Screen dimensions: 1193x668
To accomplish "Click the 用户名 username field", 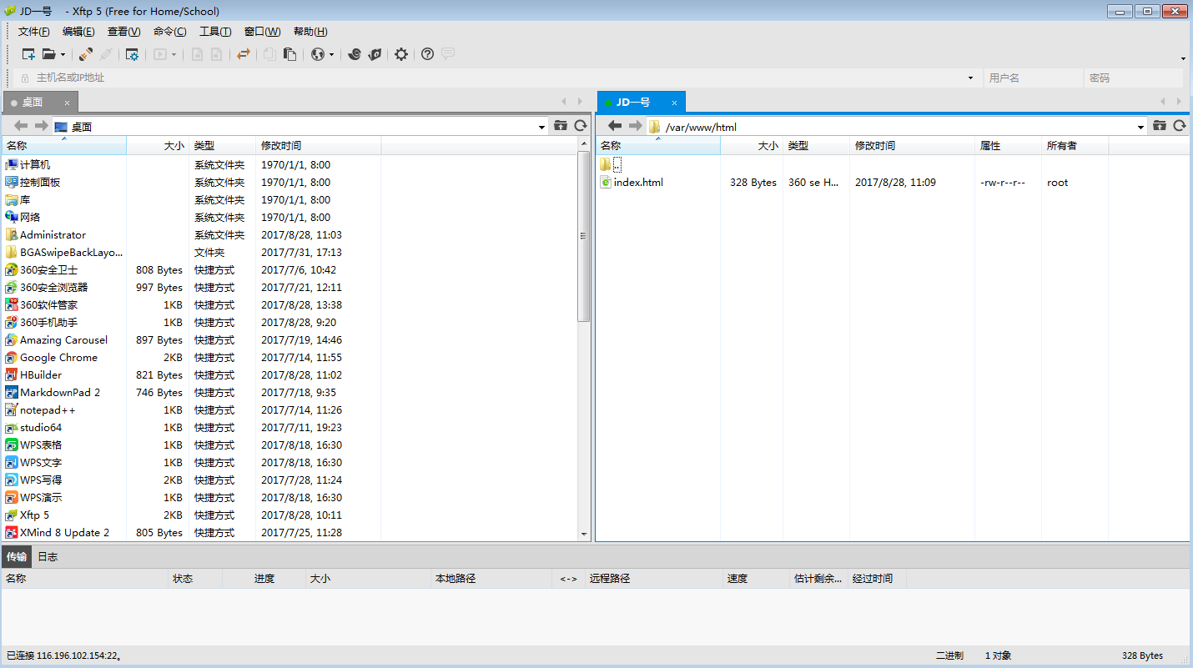I will (1033, 78).
